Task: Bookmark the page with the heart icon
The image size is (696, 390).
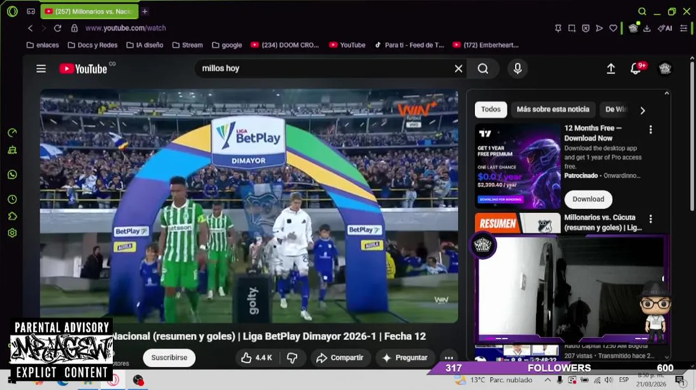Action: (613, 28)
